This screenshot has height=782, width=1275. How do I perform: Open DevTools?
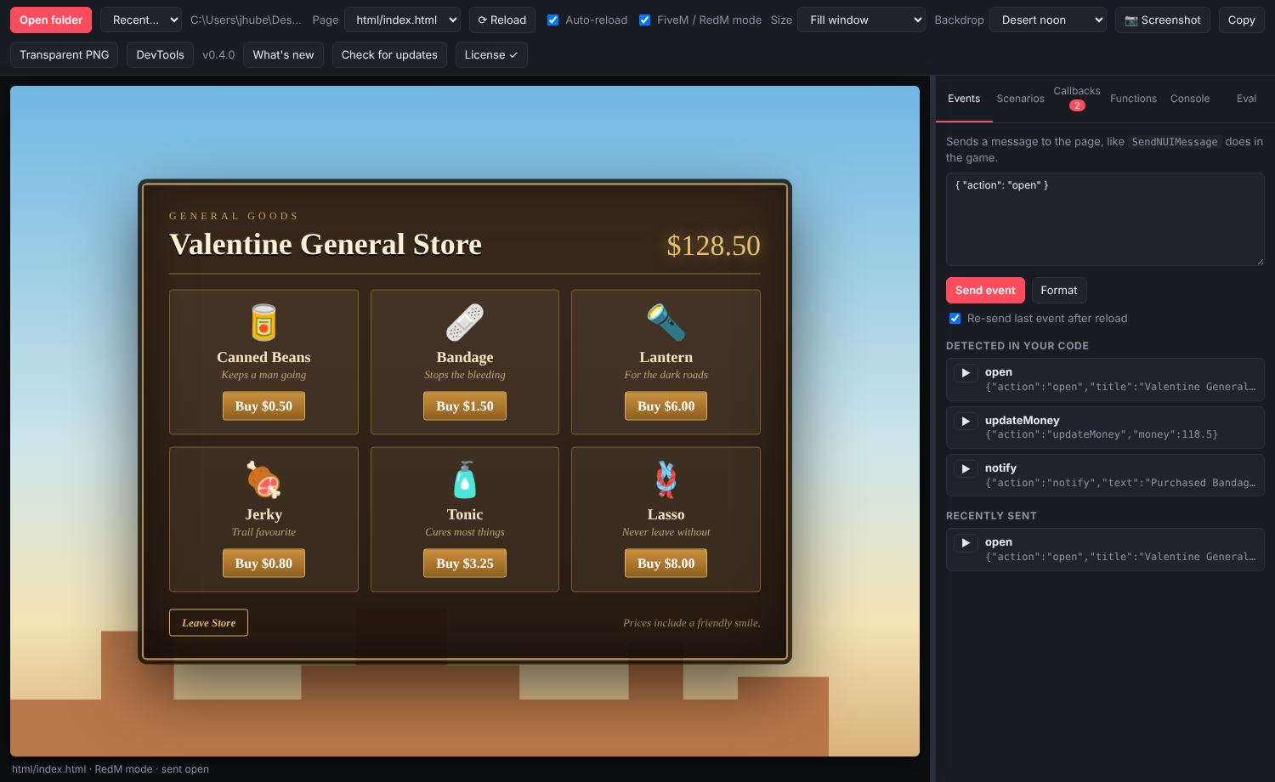160,54
